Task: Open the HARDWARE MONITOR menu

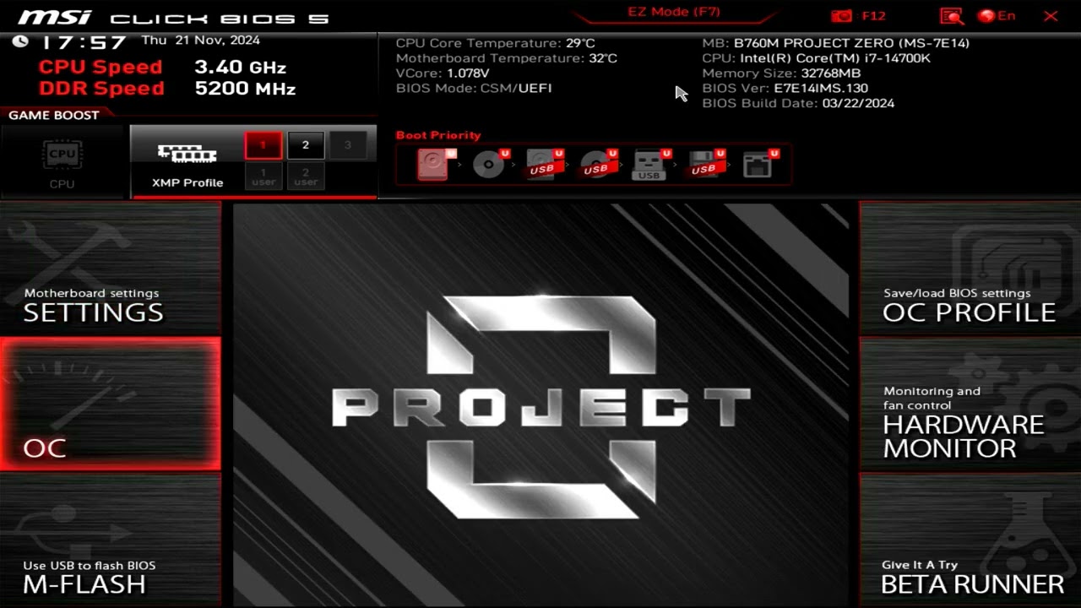Action: pyautogui.click(x=970, y=404)
